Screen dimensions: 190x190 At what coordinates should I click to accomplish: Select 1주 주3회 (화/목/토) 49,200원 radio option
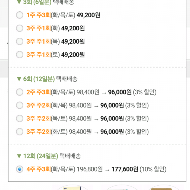tap(20, 15)
